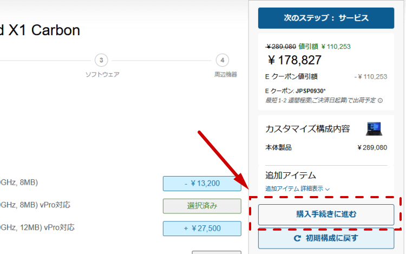Click the 周辺機器 step label
This screenshot has width=406, height=254.
226,75
